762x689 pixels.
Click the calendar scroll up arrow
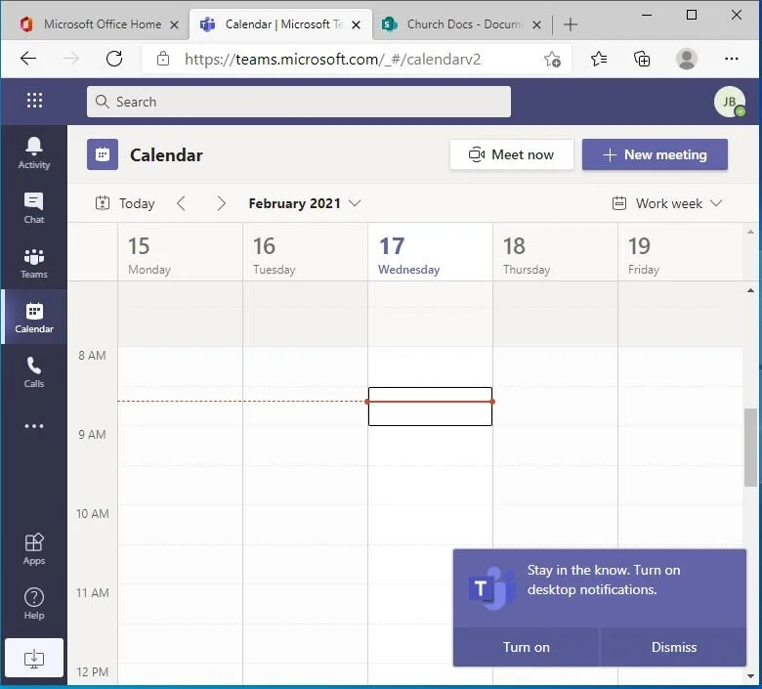(x=750, y=290)
